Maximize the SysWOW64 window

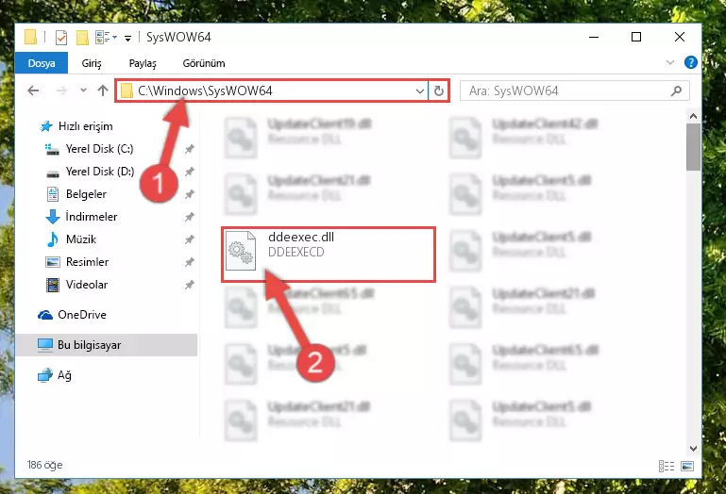point(636,37)
